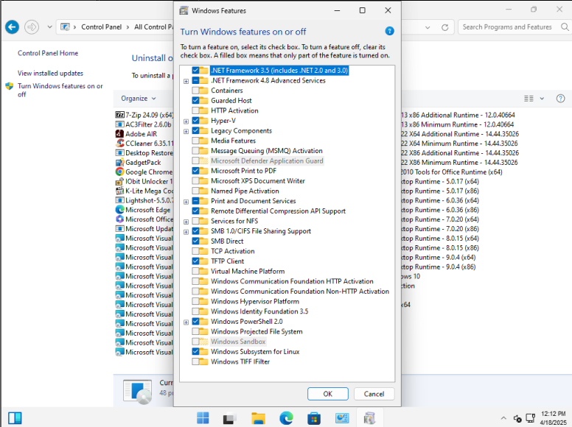Image resolution: width=572 pixels, height=427 pixels.
Task: Open Microsoft Edge from the taskbar
Action: pyautogui.click(x=286, y=418)
